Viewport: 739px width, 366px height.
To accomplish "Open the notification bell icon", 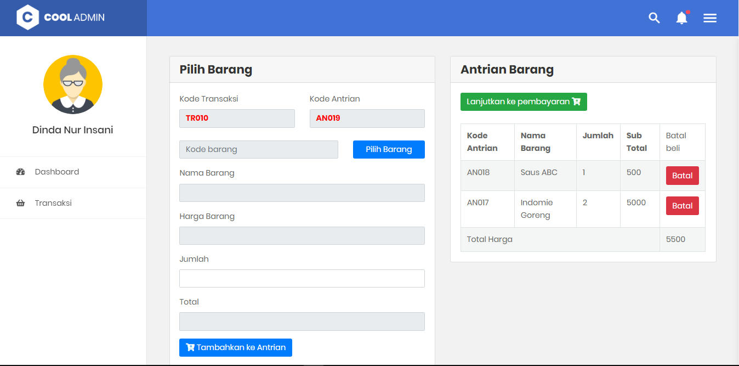I will coord(681,19).
